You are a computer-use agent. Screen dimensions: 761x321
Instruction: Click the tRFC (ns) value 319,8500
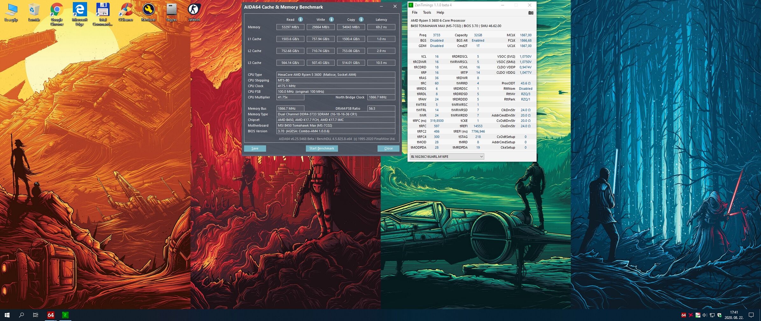tap(437, 121)
